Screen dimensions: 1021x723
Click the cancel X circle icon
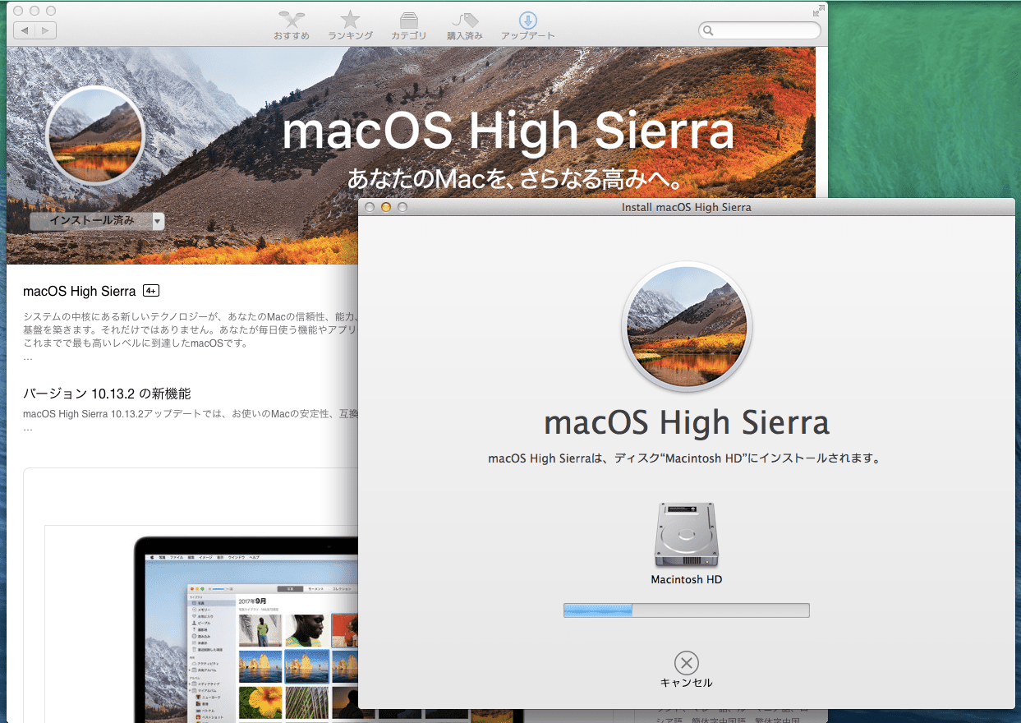(x=686, y=662)
